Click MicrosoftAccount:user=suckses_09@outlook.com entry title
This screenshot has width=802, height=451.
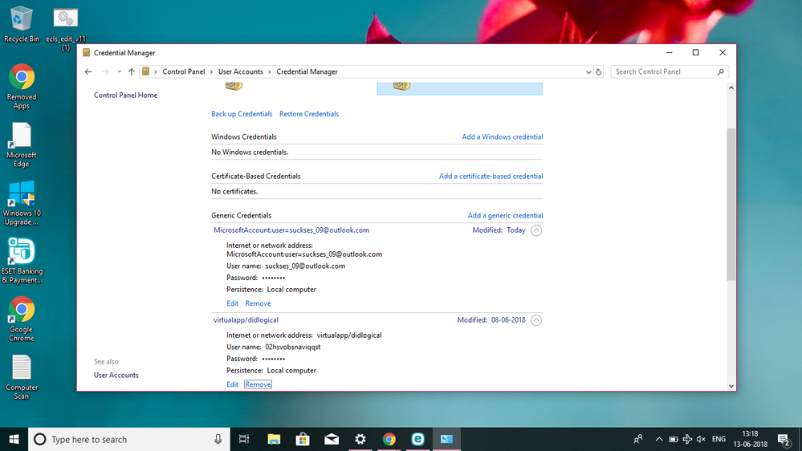click(291, 230)
